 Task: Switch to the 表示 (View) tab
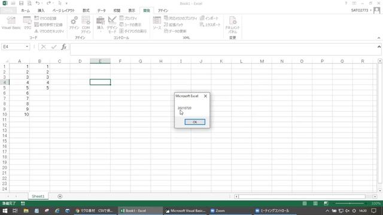[132, 11]
